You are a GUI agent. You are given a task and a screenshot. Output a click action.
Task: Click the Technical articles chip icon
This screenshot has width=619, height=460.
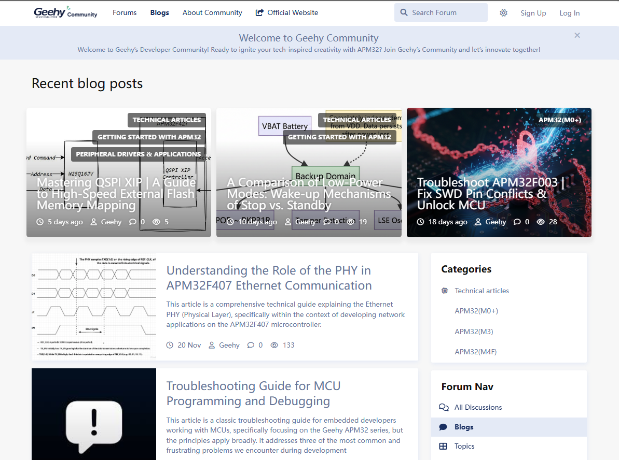tap(445, 291)
